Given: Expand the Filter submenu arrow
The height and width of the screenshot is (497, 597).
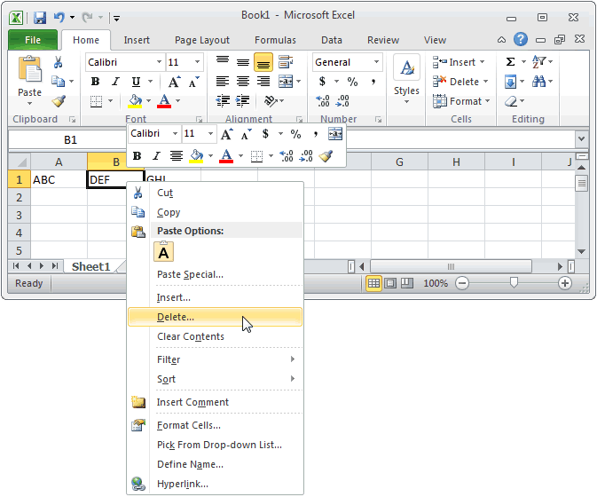Looking at the screenshot, I should coord(293,359).
